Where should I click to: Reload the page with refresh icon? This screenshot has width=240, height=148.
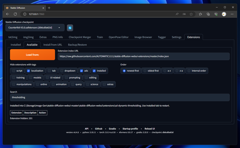(x=15, y=14)
